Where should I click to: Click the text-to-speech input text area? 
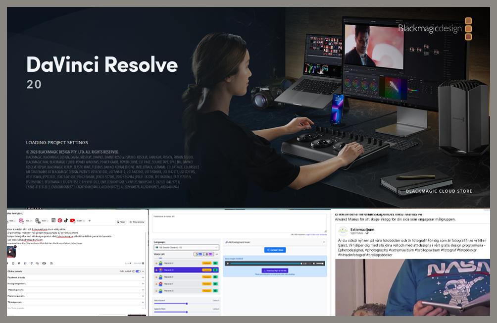point(239,222)
